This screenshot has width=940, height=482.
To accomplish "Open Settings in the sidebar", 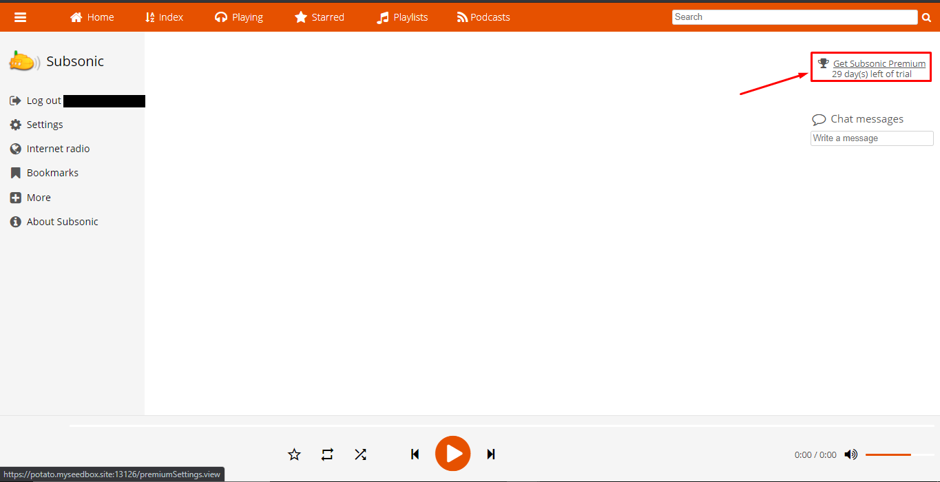I will click(45, 125).
